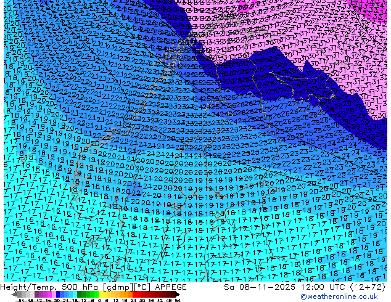This screenshot has width=391, height=302.
Task: Click the dark maroon right arrow end of legend
Action: coord(178,294)
